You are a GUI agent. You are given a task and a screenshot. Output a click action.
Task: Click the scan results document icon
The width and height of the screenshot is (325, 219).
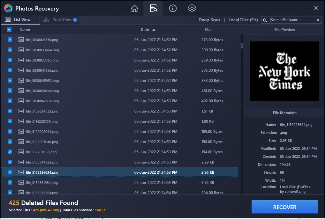pyautogui.click(x=153, y=8)
